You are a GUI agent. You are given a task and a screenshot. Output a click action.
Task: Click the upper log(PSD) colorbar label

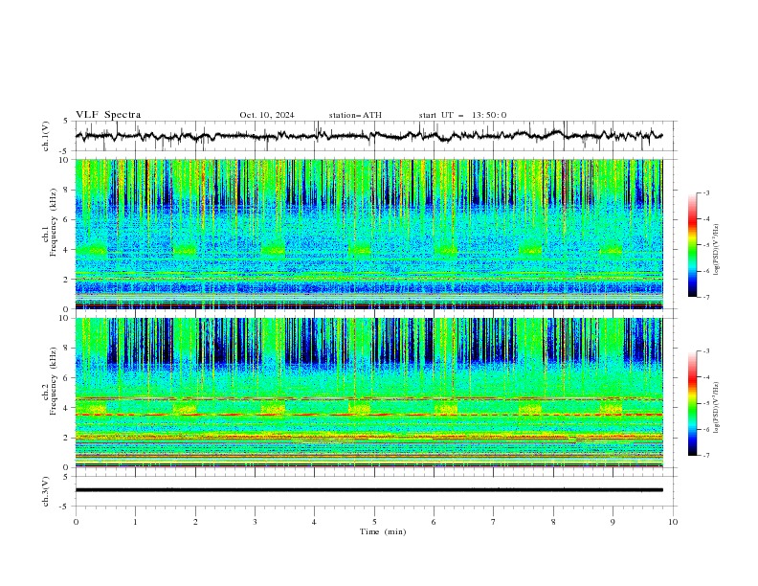pyautogui.click(x=717, y=250)
